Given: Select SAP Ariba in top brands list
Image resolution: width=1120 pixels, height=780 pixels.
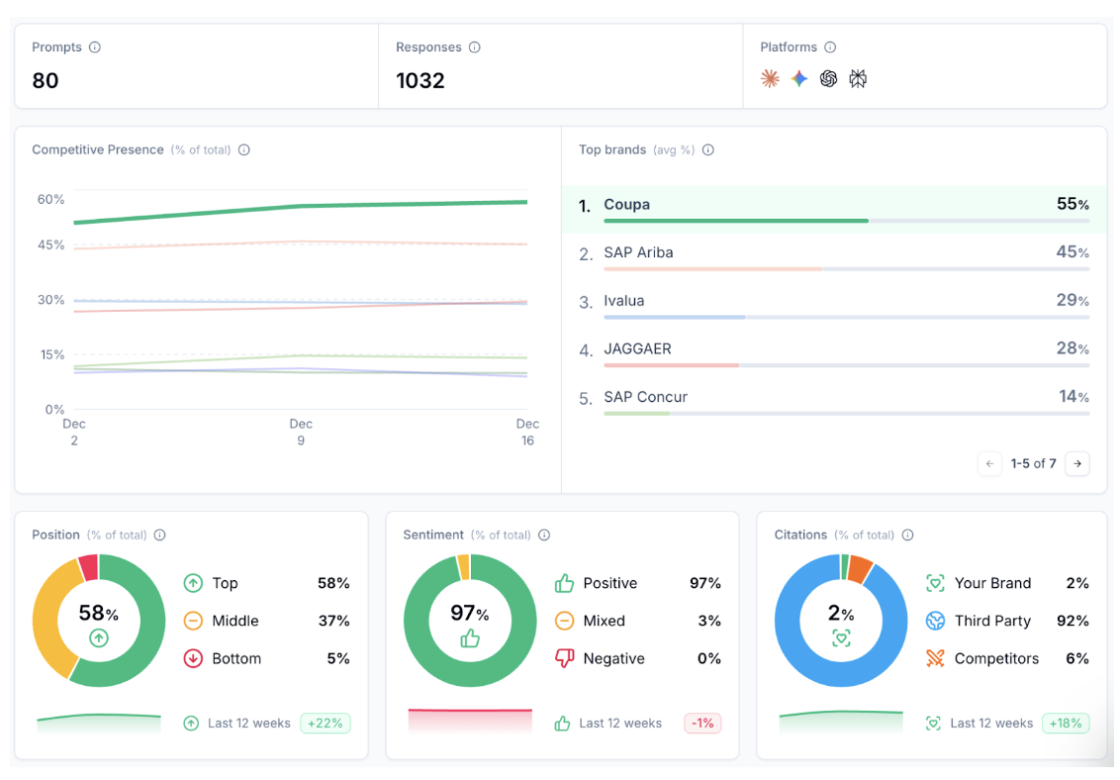Looking at the screenshot, I should coord(638,253).
